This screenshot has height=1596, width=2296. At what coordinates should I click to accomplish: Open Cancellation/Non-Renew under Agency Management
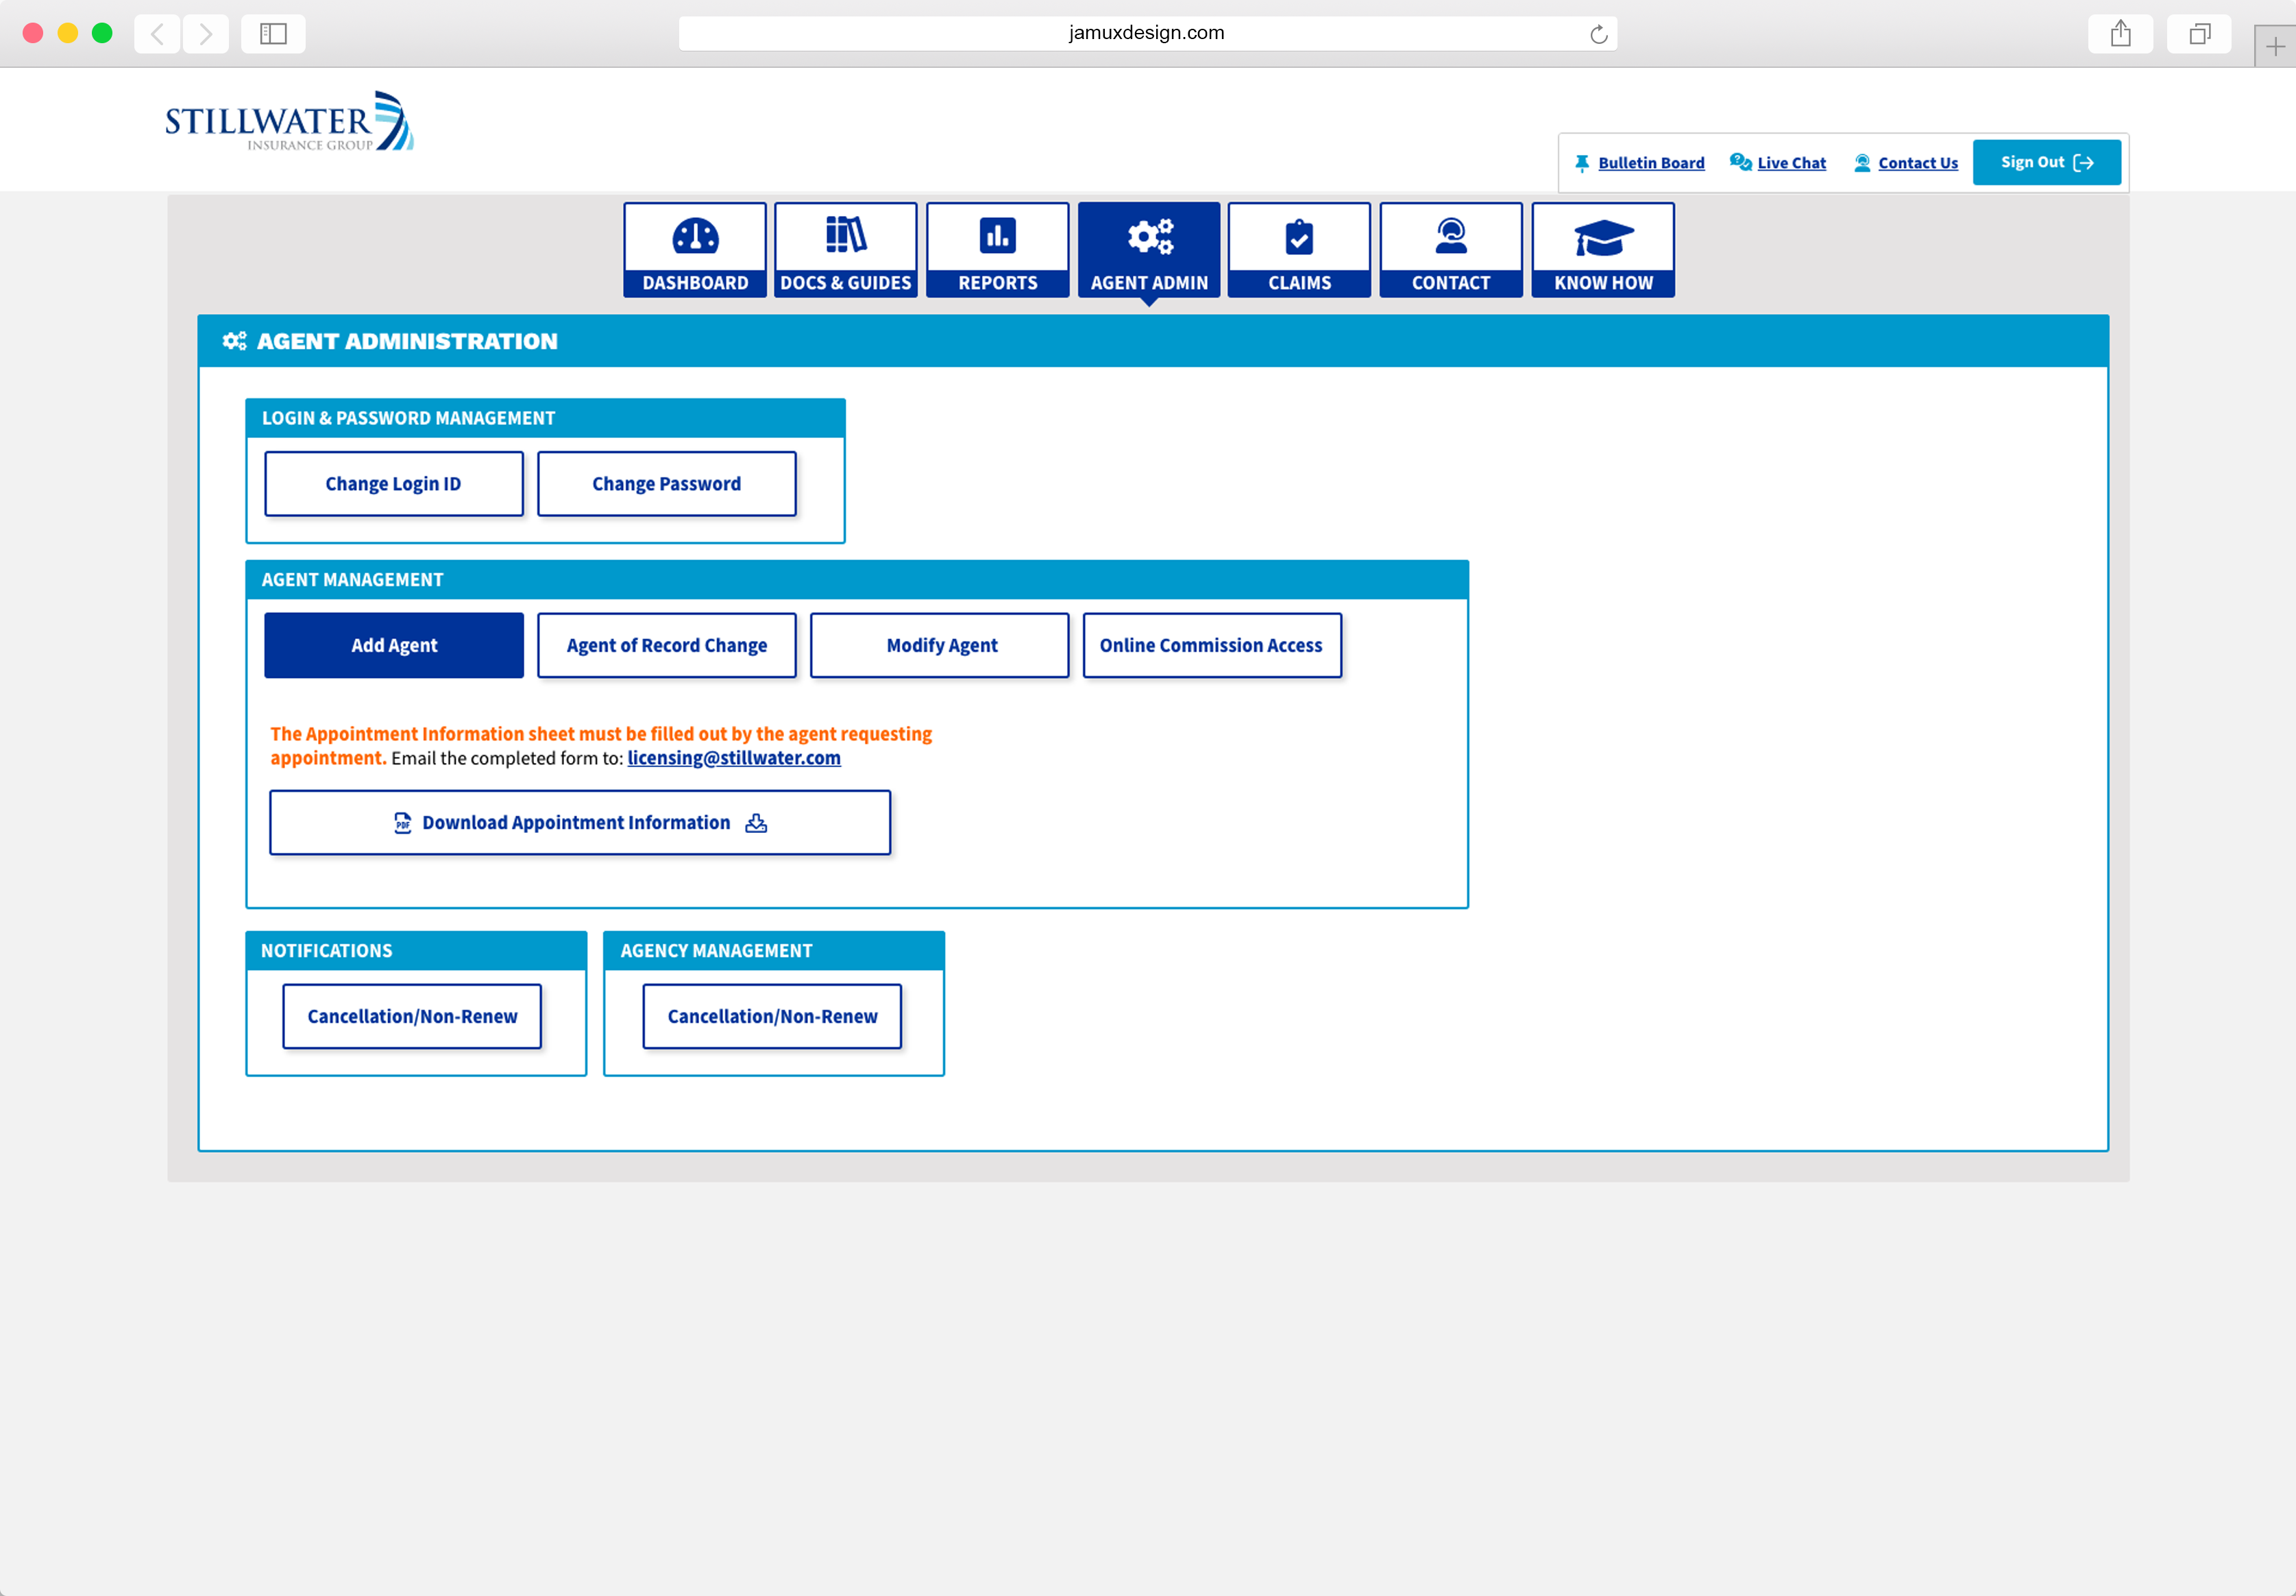[772, 1016]
